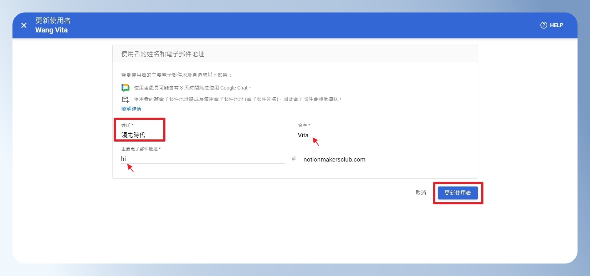Click the email alias envelope icon
Image resolution: width=590 pixels, height=276 pixels.
[x=125, y=99]
